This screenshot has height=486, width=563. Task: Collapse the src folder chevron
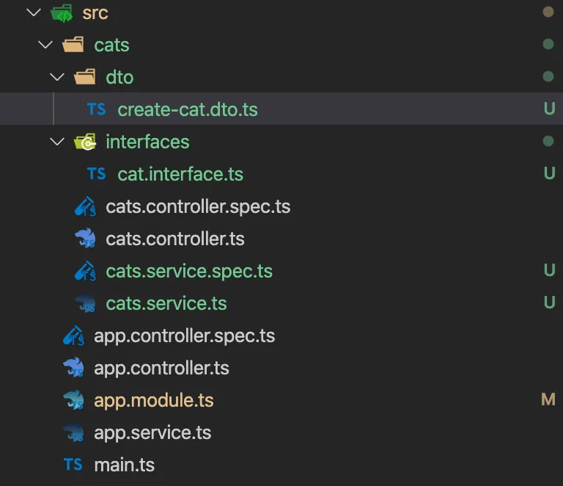tap(34, 12)
